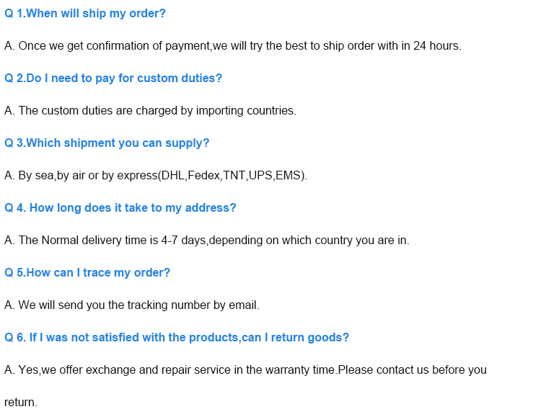The width and height of the screenshot is (541, 417).
Task: Click the answer offering exchange and repair service
Action: click(x=245, y=370)
